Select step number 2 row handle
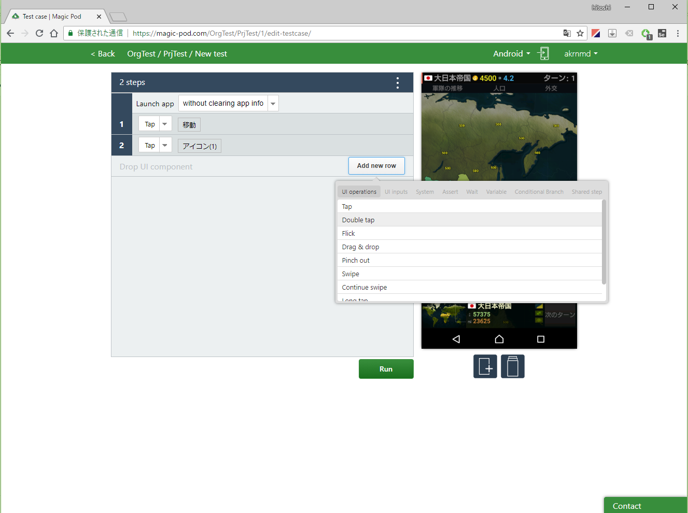 (x=122, y=146)
